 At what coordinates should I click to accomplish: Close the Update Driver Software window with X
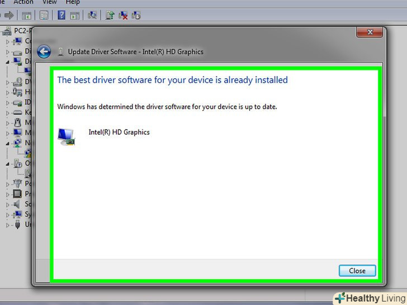pos(370,32)
